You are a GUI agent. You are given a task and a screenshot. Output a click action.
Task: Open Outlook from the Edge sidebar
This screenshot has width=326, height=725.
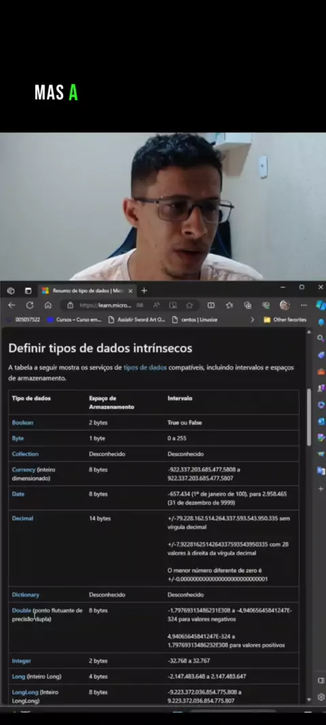(x=321, y=421)
